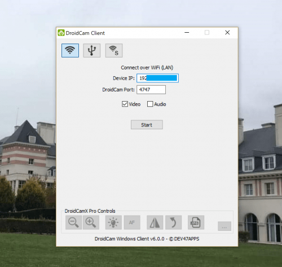
Task: Click the Start button
Action: coord(147,125)
